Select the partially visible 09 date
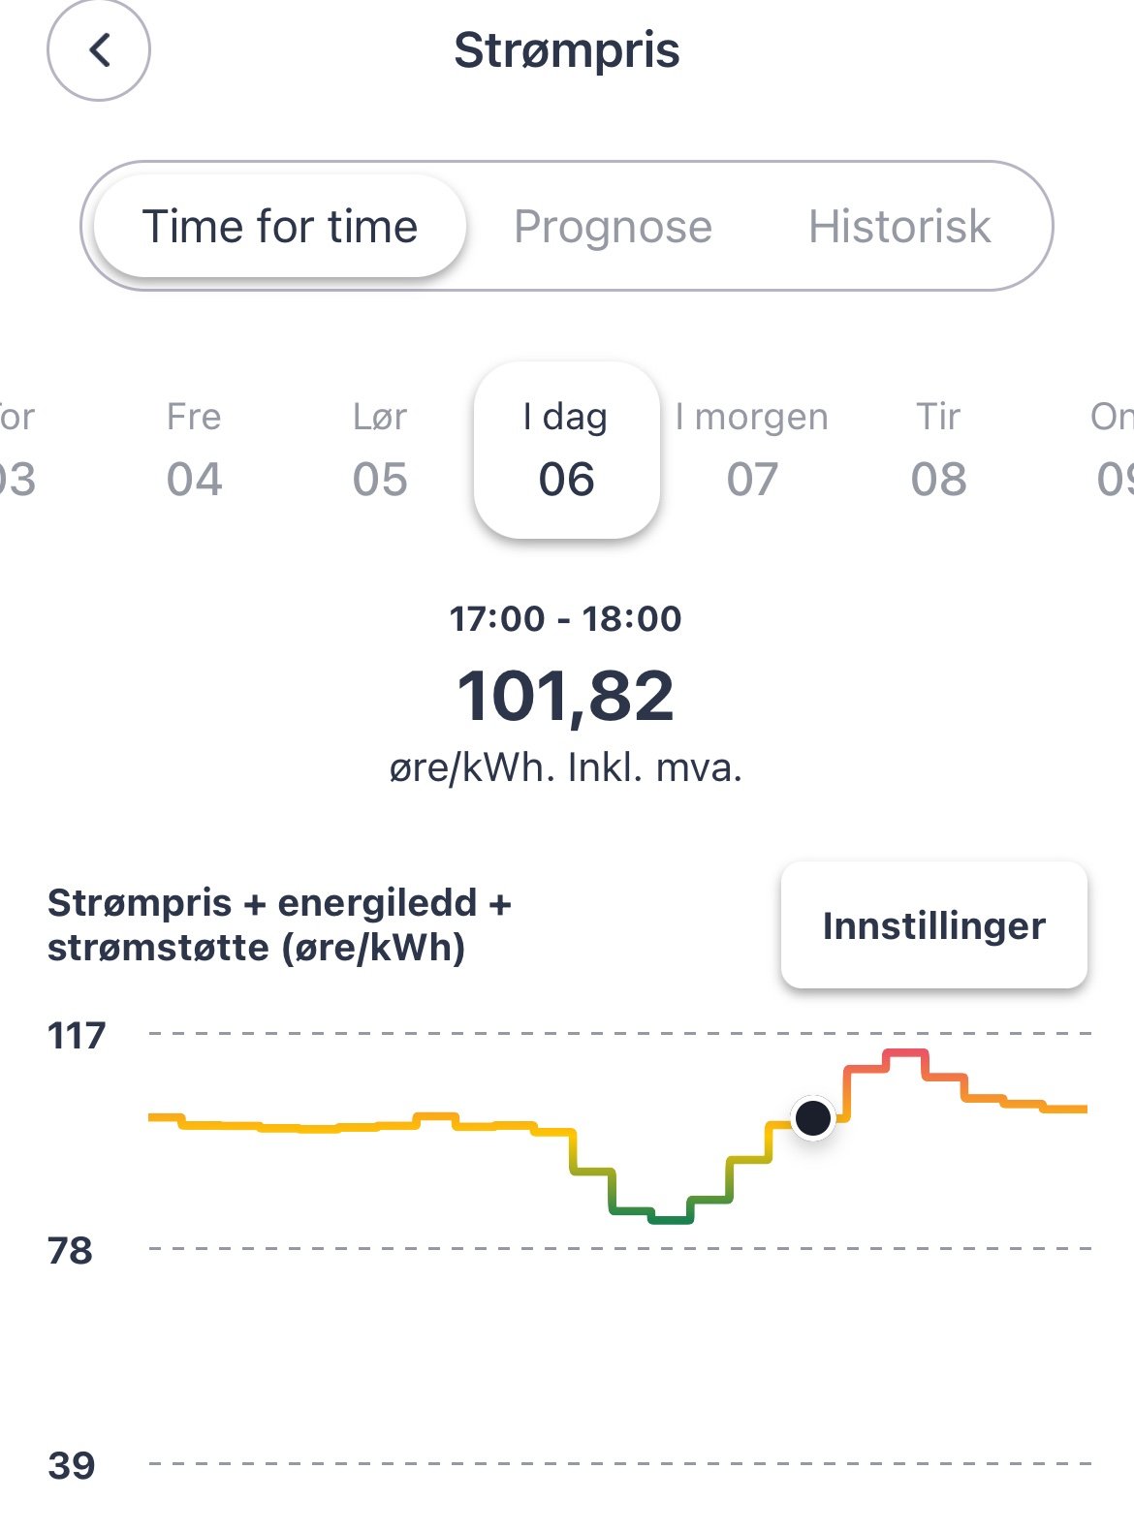1134x1532 pixels. pos(1113,449)
